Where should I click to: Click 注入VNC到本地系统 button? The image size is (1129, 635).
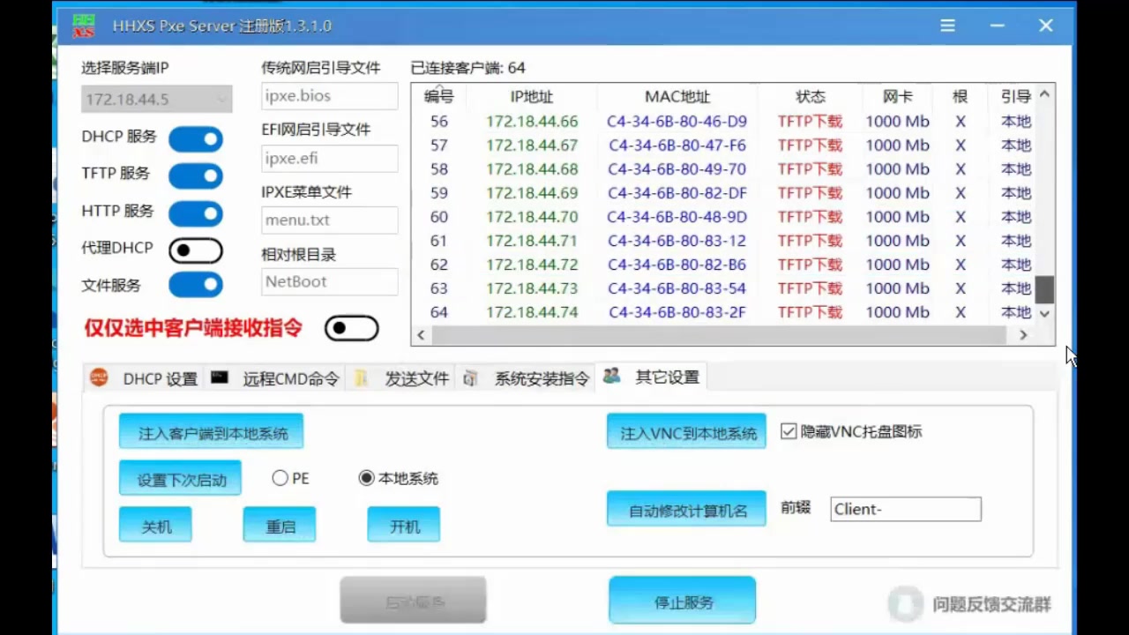(x=687, y=432)
